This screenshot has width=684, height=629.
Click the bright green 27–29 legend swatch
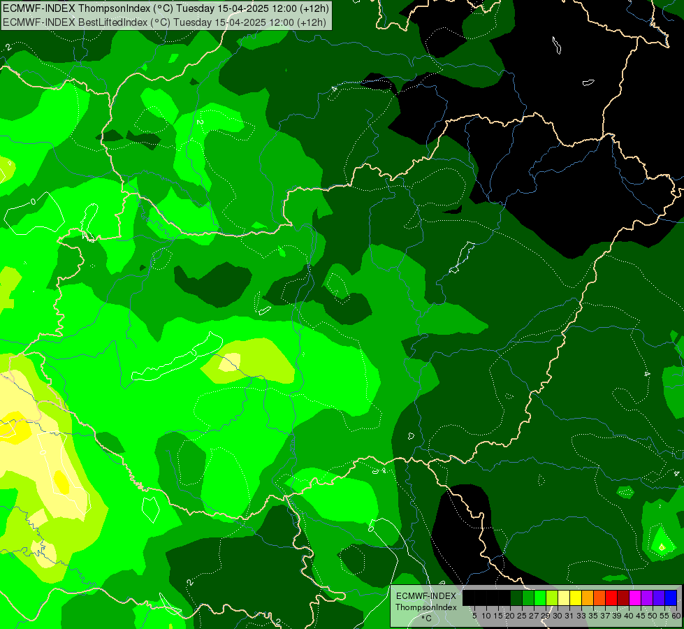coord(540,598)
